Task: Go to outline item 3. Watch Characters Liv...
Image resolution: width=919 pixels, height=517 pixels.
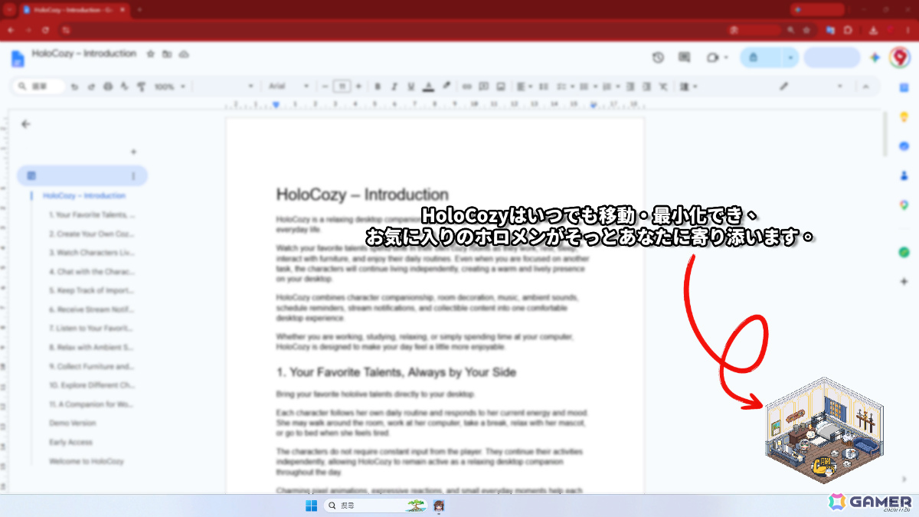Action: 91,253
